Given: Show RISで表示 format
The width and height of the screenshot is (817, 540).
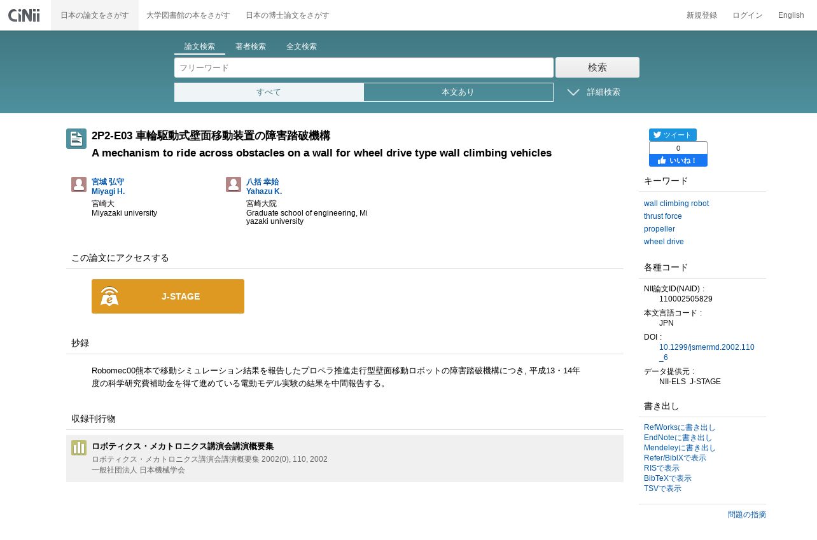Looking at the screenshot, I should coord(662,468).
